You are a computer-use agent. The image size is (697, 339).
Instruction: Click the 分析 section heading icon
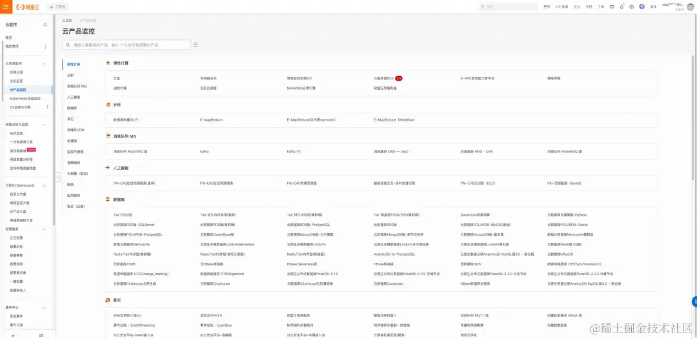(x=108, y=105)
